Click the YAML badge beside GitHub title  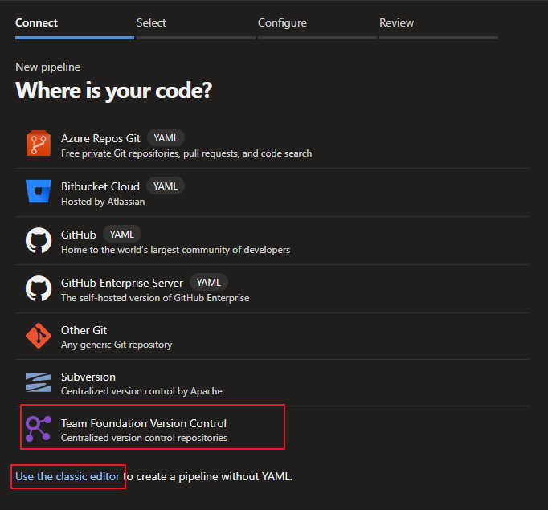coord(122,234)
